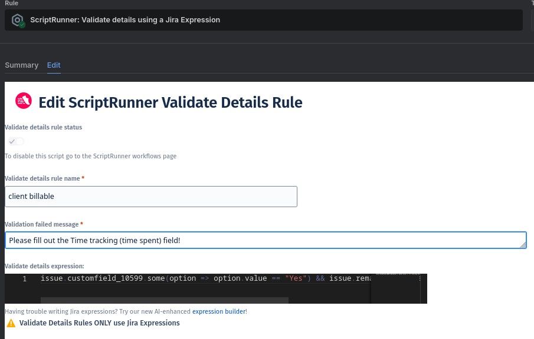Grab the resize handle of the failed message box
534x339 pixels.
coord(523,245)
